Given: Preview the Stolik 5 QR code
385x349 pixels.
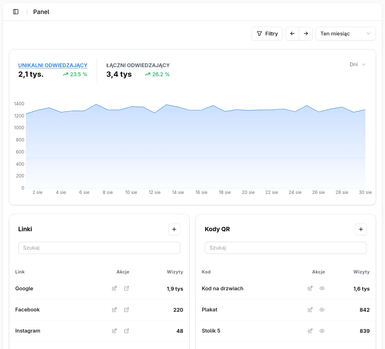Looking at the screenshot, I should [322, 331].
